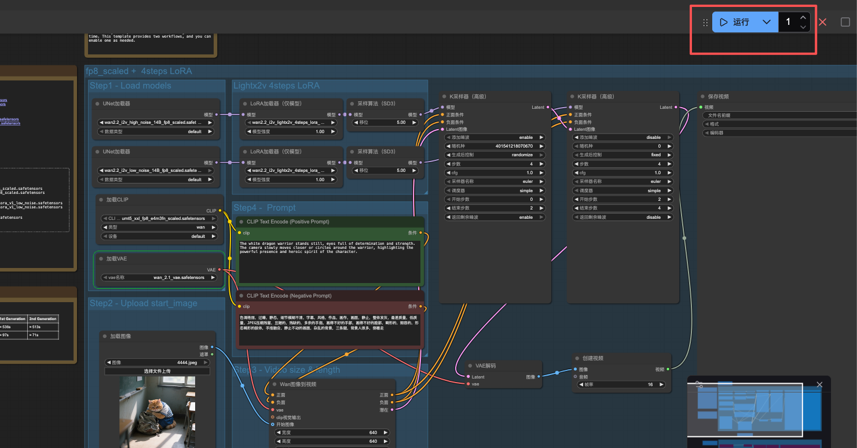
Task: Open the dropdown chevron beside 运行
Action: 767,22
